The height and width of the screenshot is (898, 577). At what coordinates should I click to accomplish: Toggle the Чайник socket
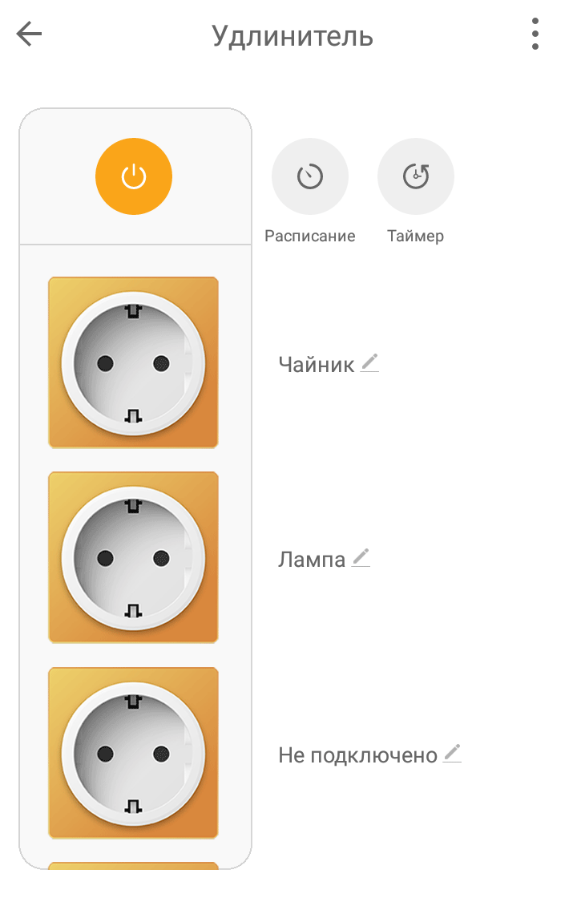tap(133, 362)
